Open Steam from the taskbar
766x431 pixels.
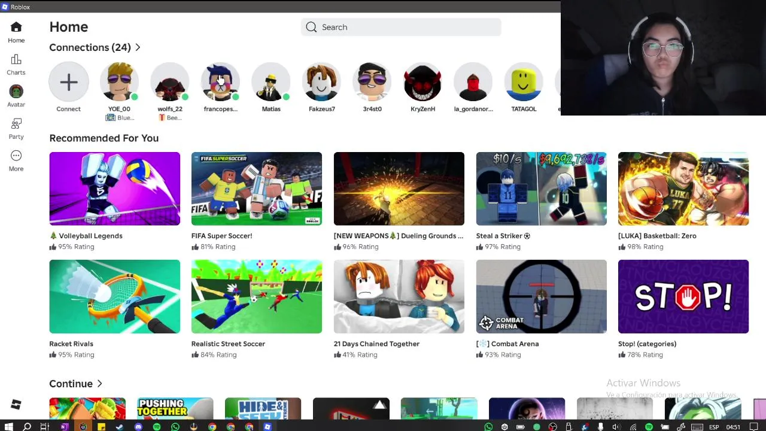120,427
